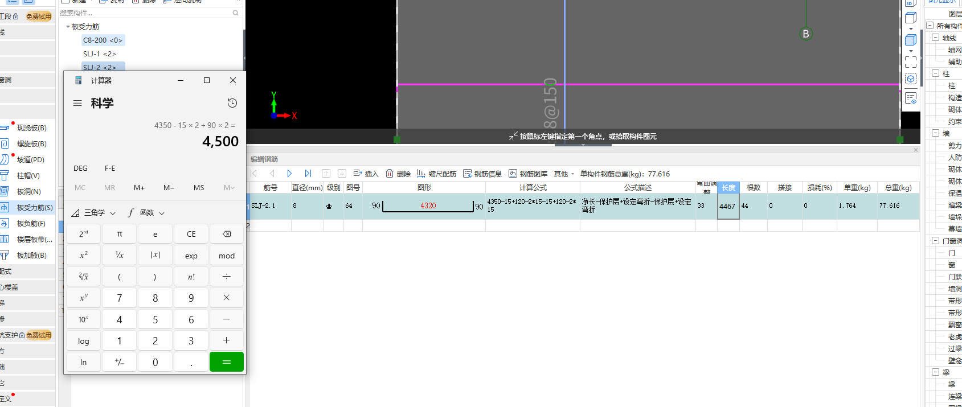Select the length cell showing 4467
The image size is (962, 407).
pos(728,206)
